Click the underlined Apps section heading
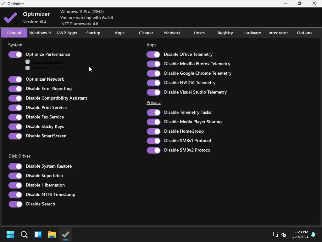 (x=151, y=45)
